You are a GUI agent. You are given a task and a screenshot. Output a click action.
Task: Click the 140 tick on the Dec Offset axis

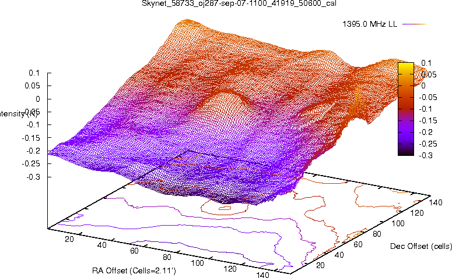pyautogui.click(x=436, y=202)
